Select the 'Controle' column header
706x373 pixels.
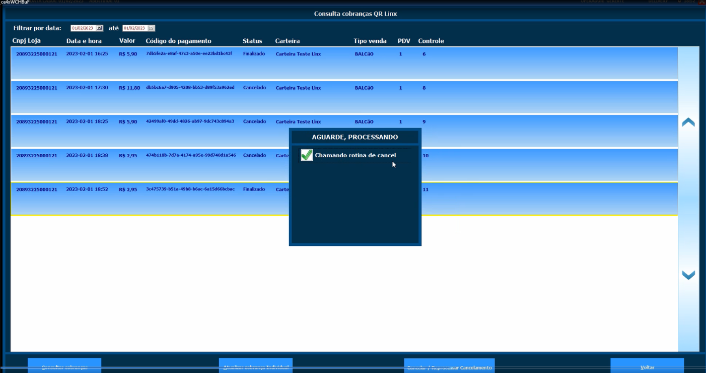(431, 41)
